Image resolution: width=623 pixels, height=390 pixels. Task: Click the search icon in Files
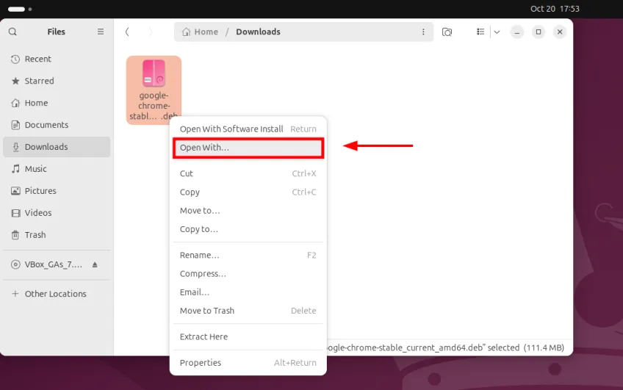point(12,32)
